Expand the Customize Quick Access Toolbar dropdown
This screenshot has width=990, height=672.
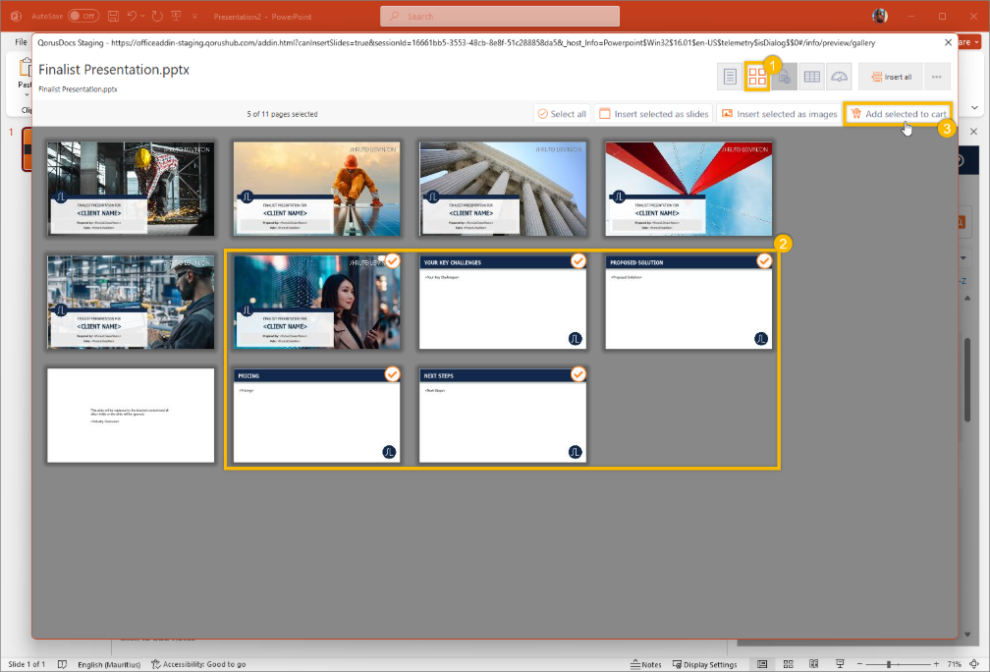click(194, 17)
